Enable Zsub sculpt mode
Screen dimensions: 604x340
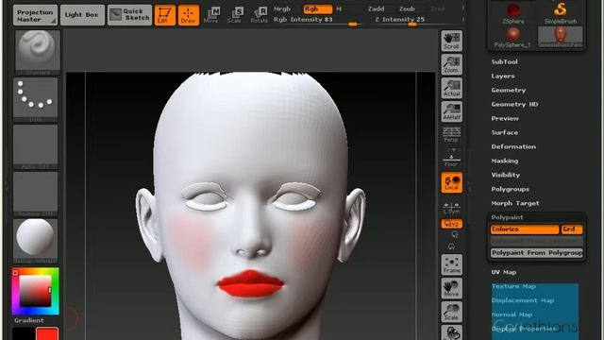407,8
